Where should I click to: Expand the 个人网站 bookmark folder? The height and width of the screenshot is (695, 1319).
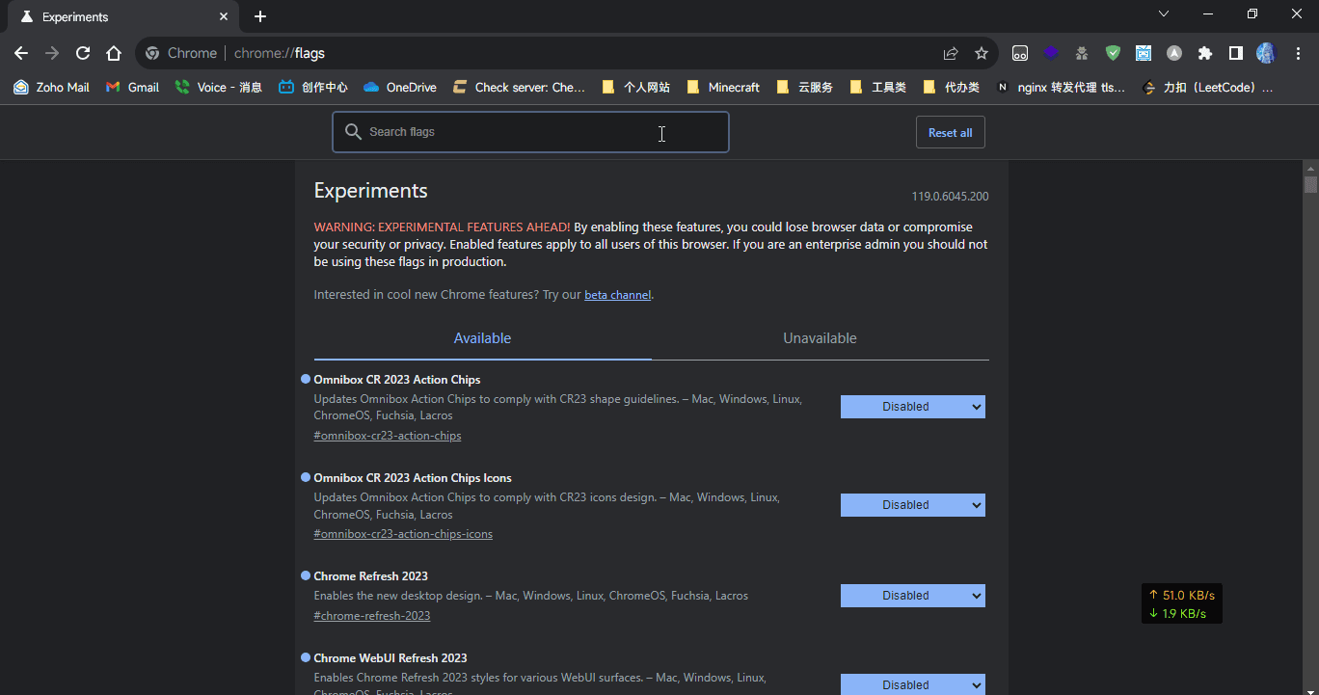click(x=635, y=87)
